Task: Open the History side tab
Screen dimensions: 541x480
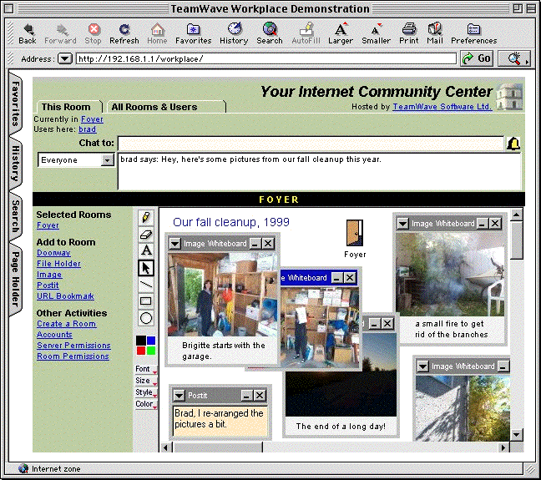Action: pyautogui.click(x=16, y=163)
